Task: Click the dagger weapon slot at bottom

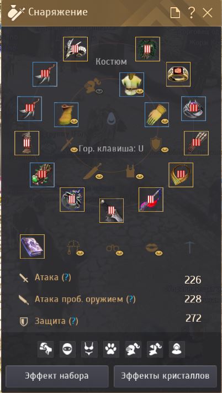Action: pos(112,211)
